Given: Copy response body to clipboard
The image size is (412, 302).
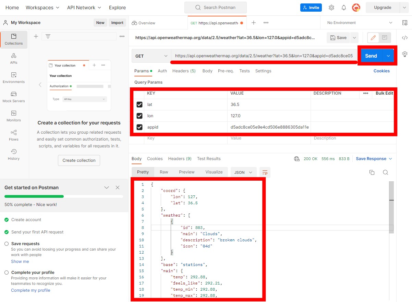Looking at the screenshot, I should pos(372,172).
